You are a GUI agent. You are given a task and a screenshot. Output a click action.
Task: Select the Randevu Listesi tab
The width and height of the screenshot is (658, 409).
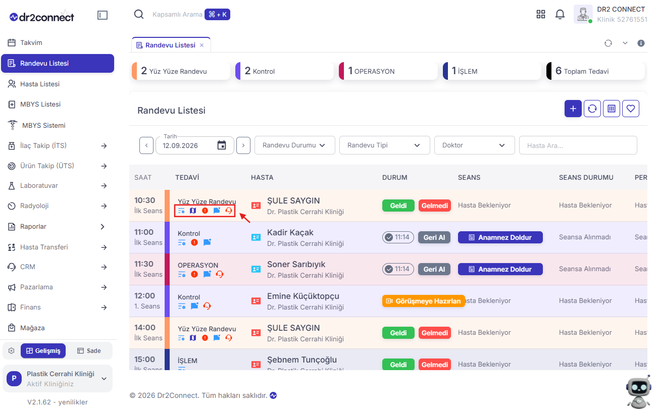click(171, 45)
